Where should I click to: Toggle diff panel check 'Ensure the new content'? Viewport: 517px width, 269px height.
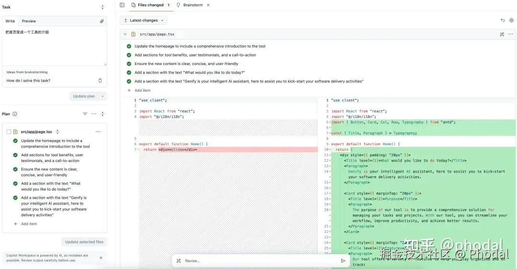point(129,64)
